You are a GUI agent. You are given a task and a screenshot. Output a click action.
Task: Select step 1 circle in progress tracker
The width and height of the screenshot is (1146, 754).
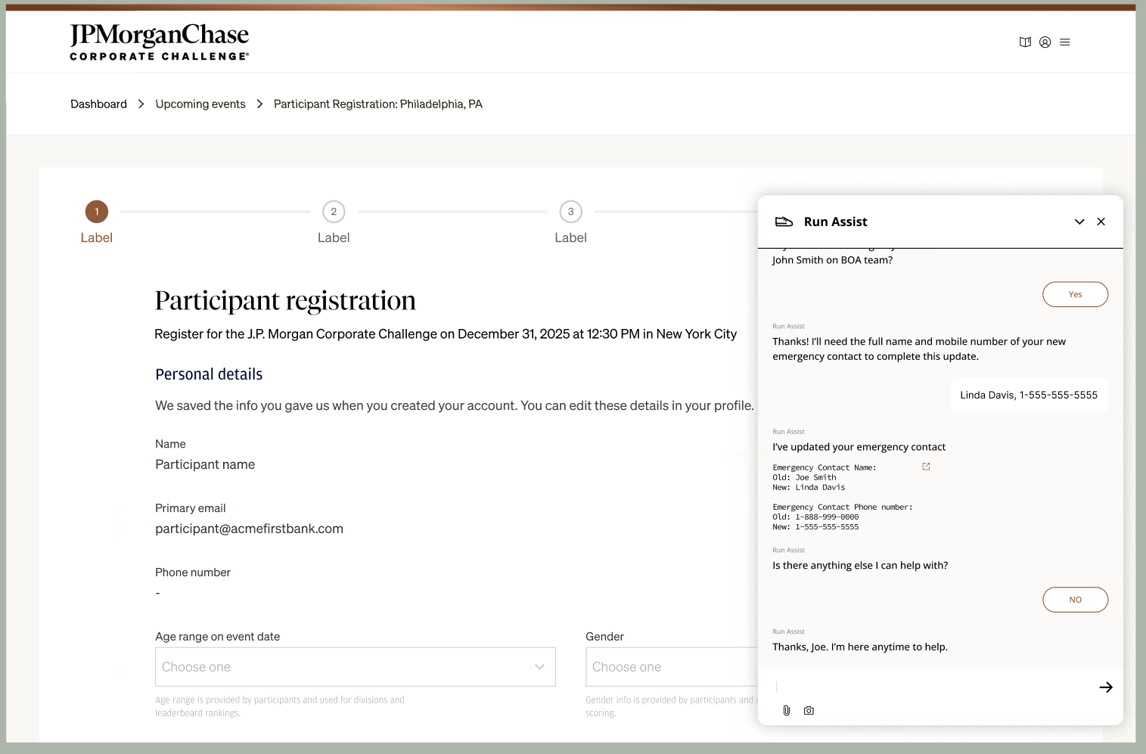coord(97,212)
